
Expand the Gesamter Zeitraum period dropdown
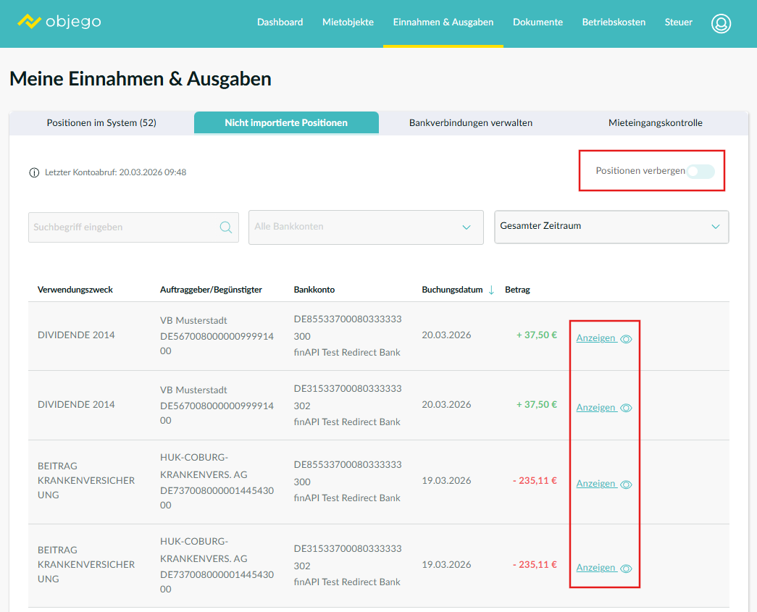(611, 227)
